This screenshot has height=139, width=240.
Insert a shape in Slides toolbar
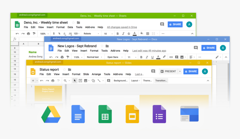(93, 81)
